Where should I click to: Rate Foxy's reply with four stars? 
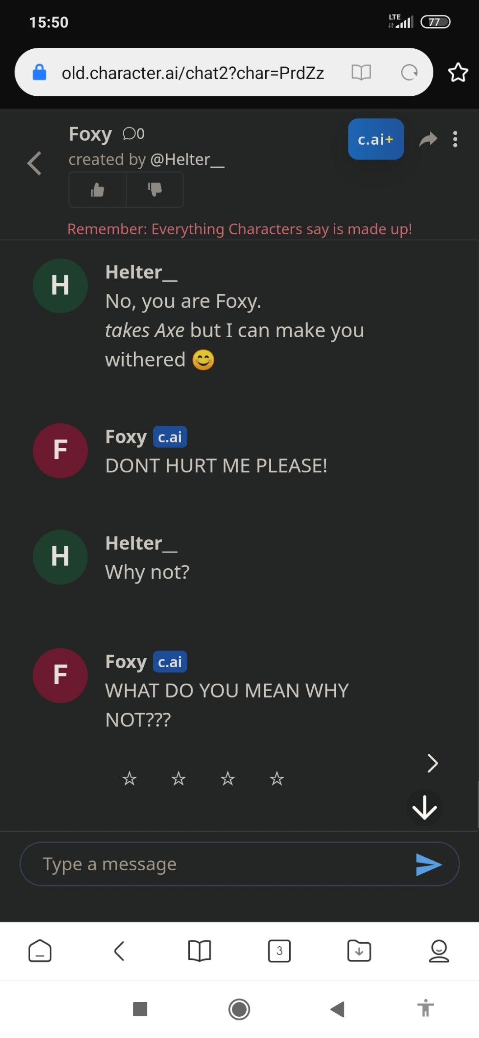coord(277,778)
